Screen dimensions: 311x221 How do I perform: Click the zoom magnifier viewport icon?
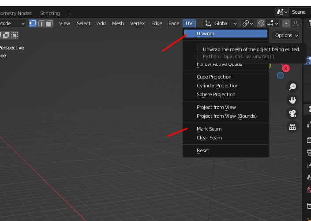[292, 87]
